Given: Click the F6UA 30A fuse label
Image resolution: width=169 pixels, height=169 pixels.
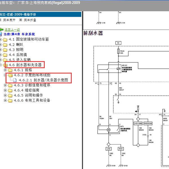Looking at the screenshot, I should pyautogui.click(x=122, y=52).
